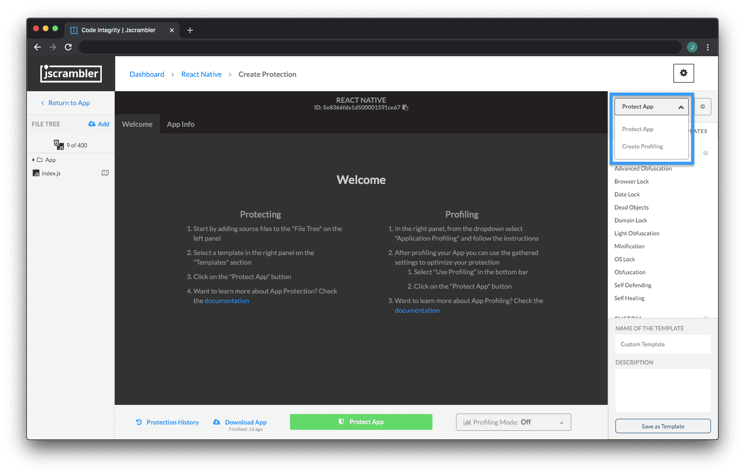
Task: Copy the React Native app ID
Action: tap(405, 108)
